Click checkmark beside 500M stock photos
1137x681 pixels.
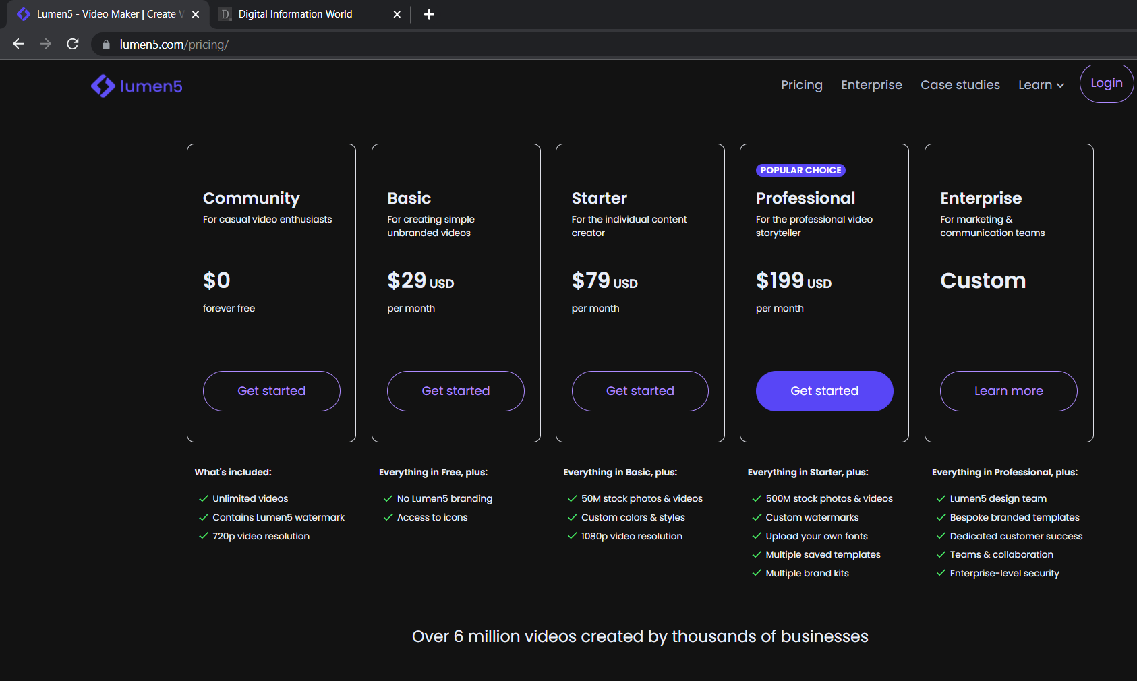[757, 499]
